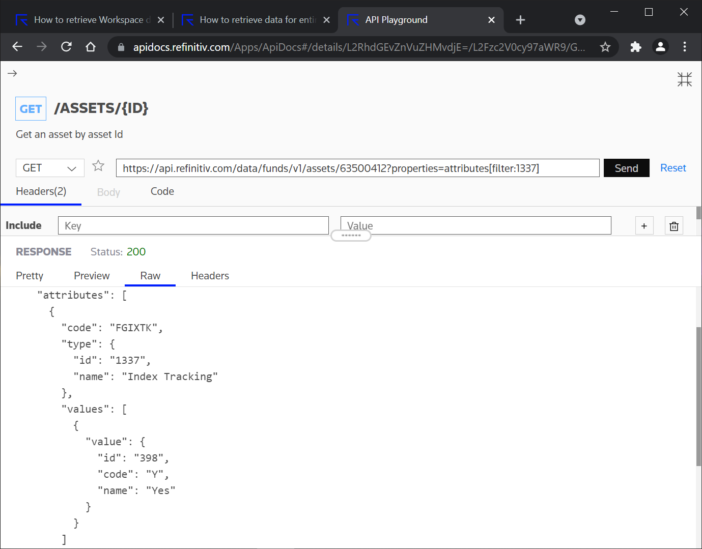702x549 pixels.
Task: Maximize the browser window
Action: [649, 12]
